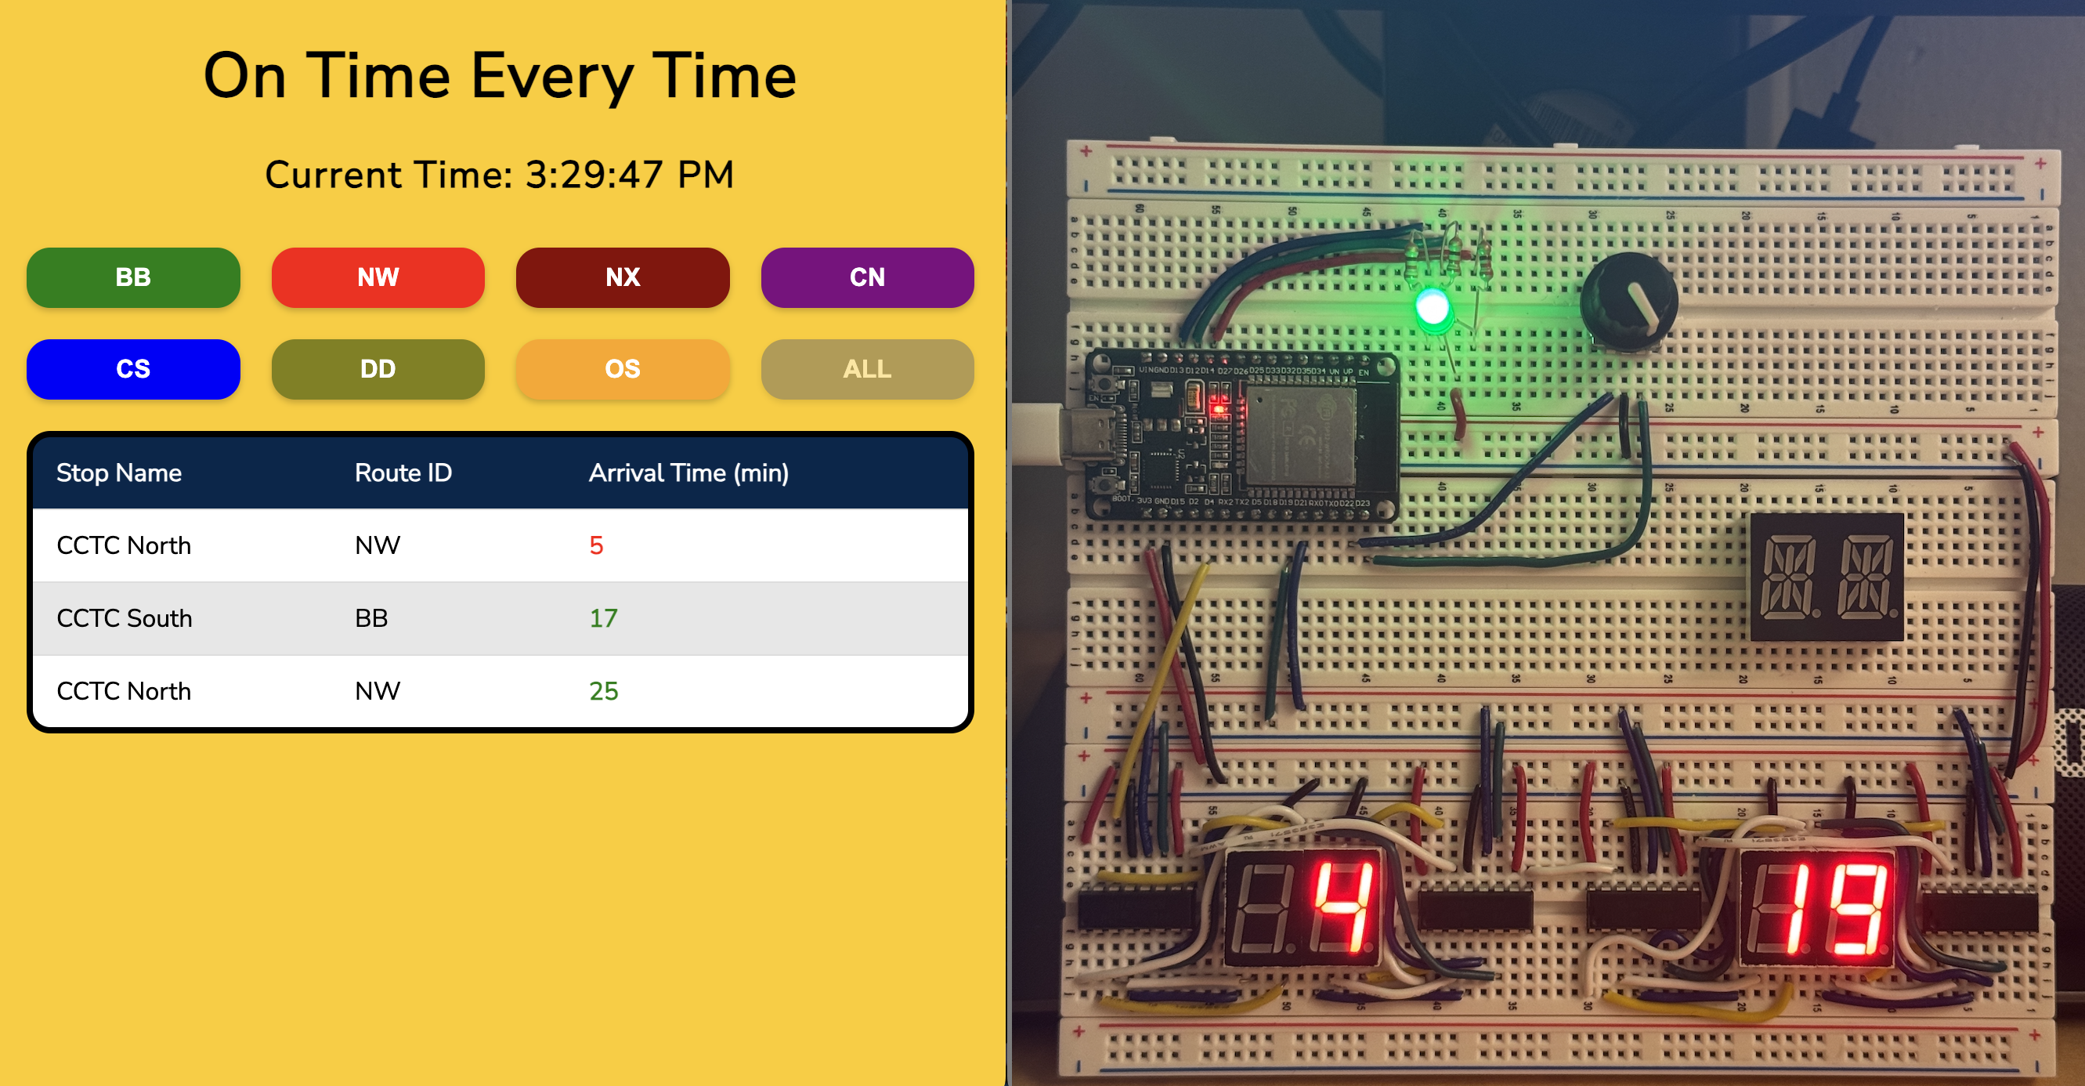Viewport: 2085px width, 1086px height.
Task: Click the red arrival time 5
Action: point(596,546)
